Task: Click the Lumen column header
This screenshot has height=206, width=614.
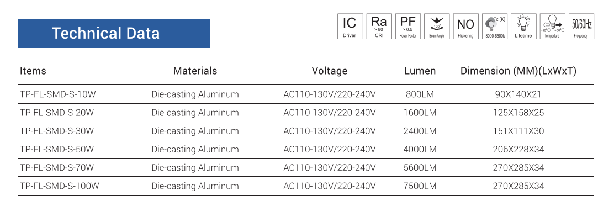Action: 420,71
